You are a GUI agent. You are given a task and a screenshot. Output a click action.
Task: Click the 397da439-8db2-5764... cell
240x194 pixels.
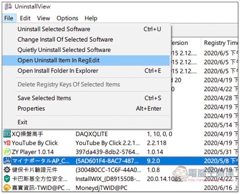[x=107, y=152]
